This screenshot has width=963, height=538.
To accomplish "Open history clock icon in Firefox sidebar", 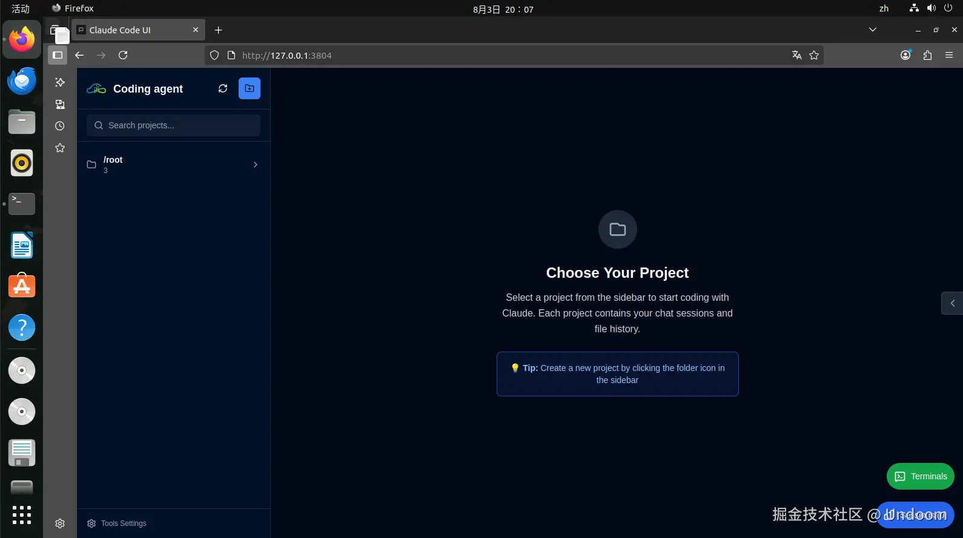I will point(60,126).
